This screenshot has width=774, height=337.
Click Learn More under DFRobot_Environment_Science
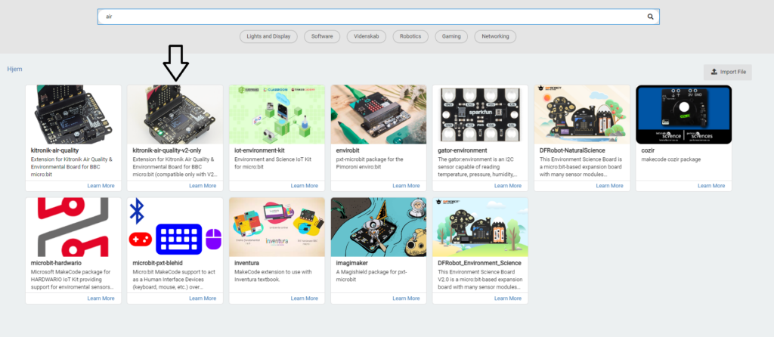508,298
